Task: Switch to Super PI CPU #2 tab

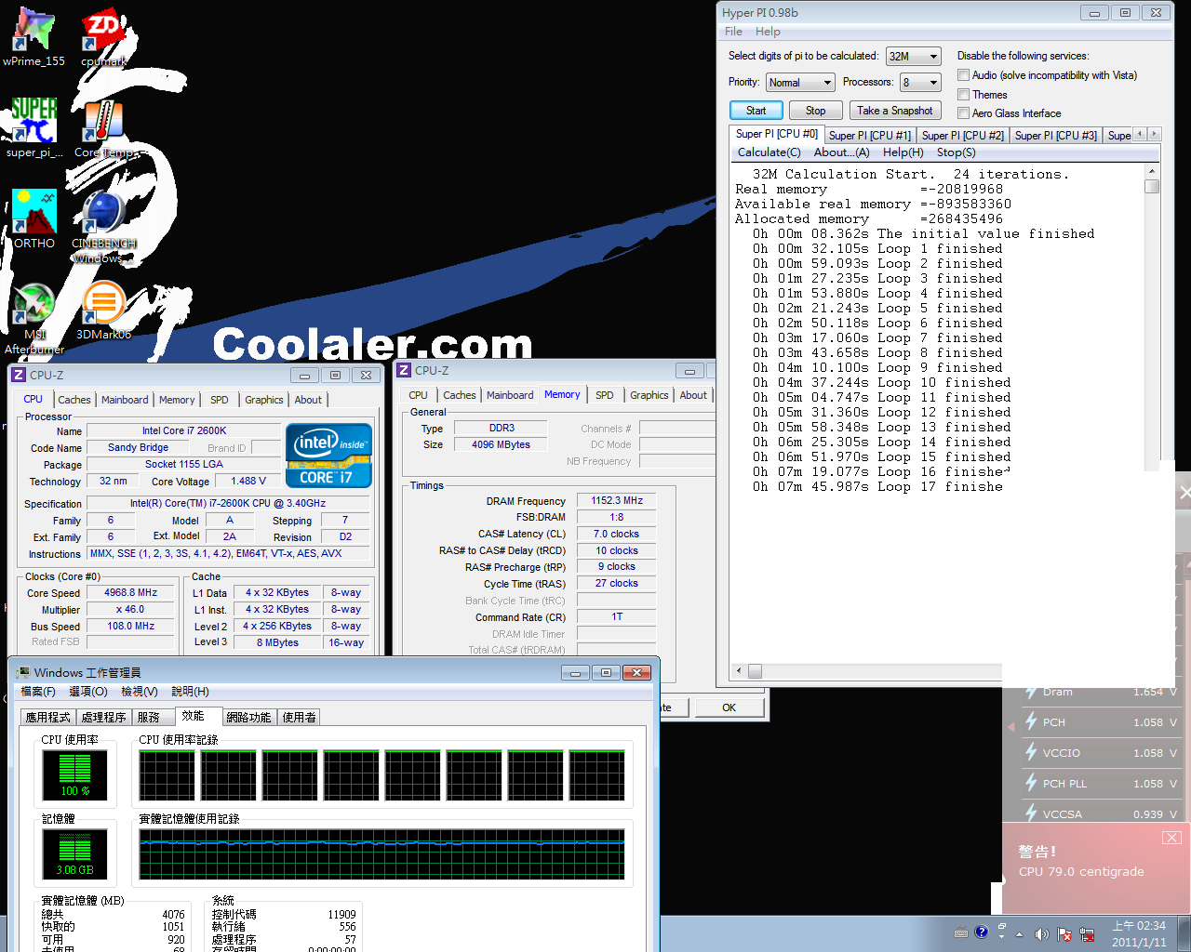Action: pos(963,136)
